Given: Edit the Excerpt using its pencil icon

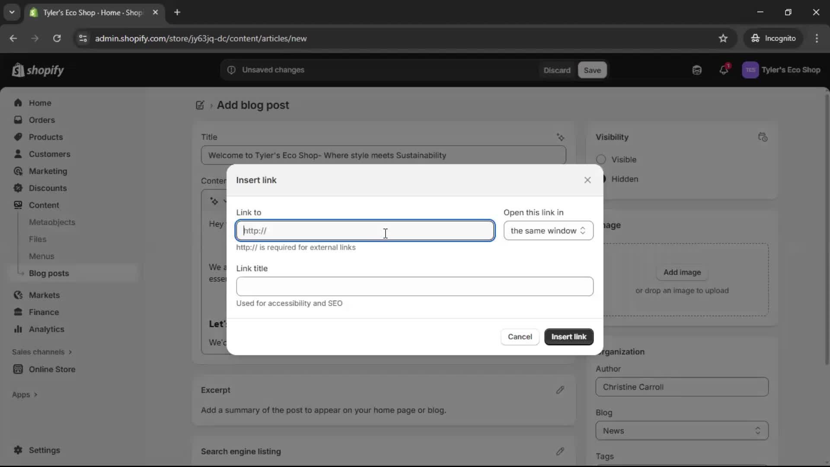Looking at the screenshot, I should 560,390.
